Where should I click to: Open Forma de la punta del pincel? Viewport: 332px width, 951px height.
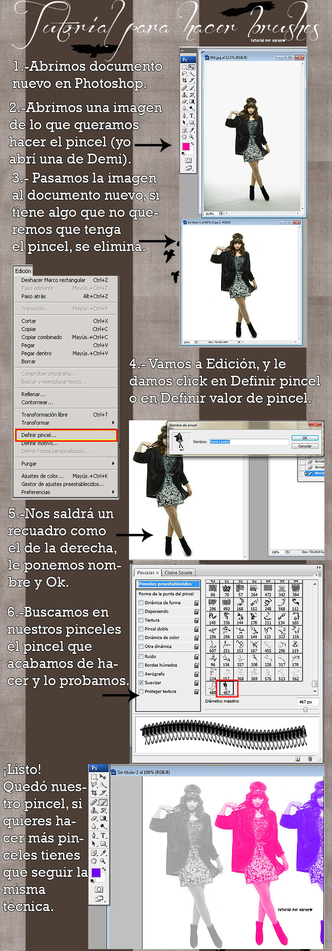click(166, 594)
